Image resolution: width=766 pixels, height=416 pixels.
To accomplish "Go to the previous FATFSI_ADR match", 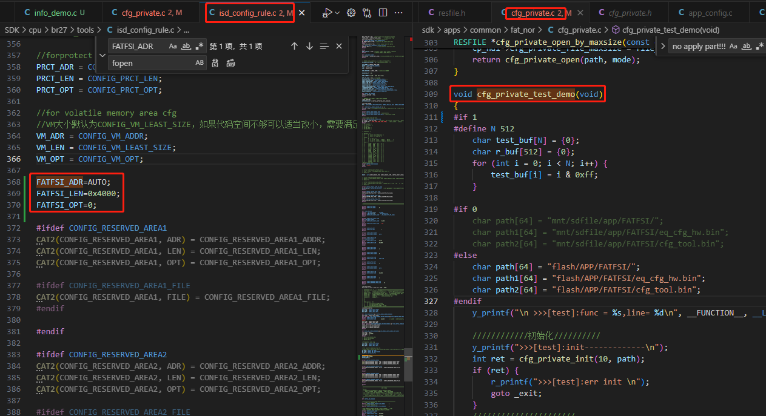I will pos(295,46).
